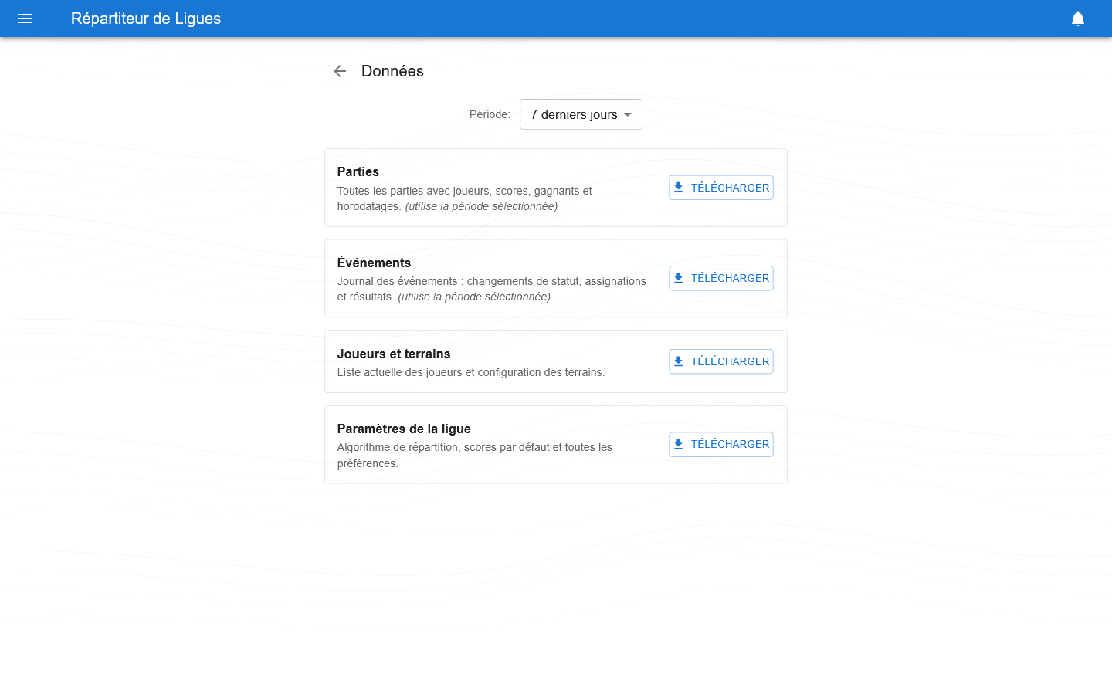Download the Événements event log
This screenshot has width=1112, height=695.
point(720,278)
